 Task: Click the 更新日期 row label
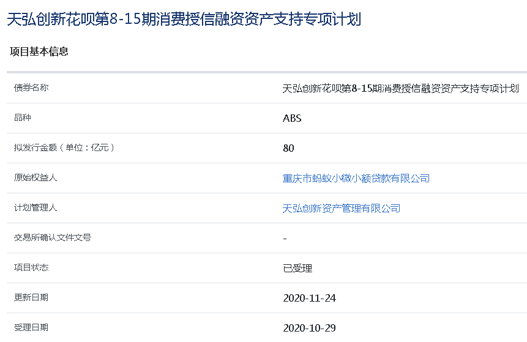pyautogui.click(x=31, y=297)
